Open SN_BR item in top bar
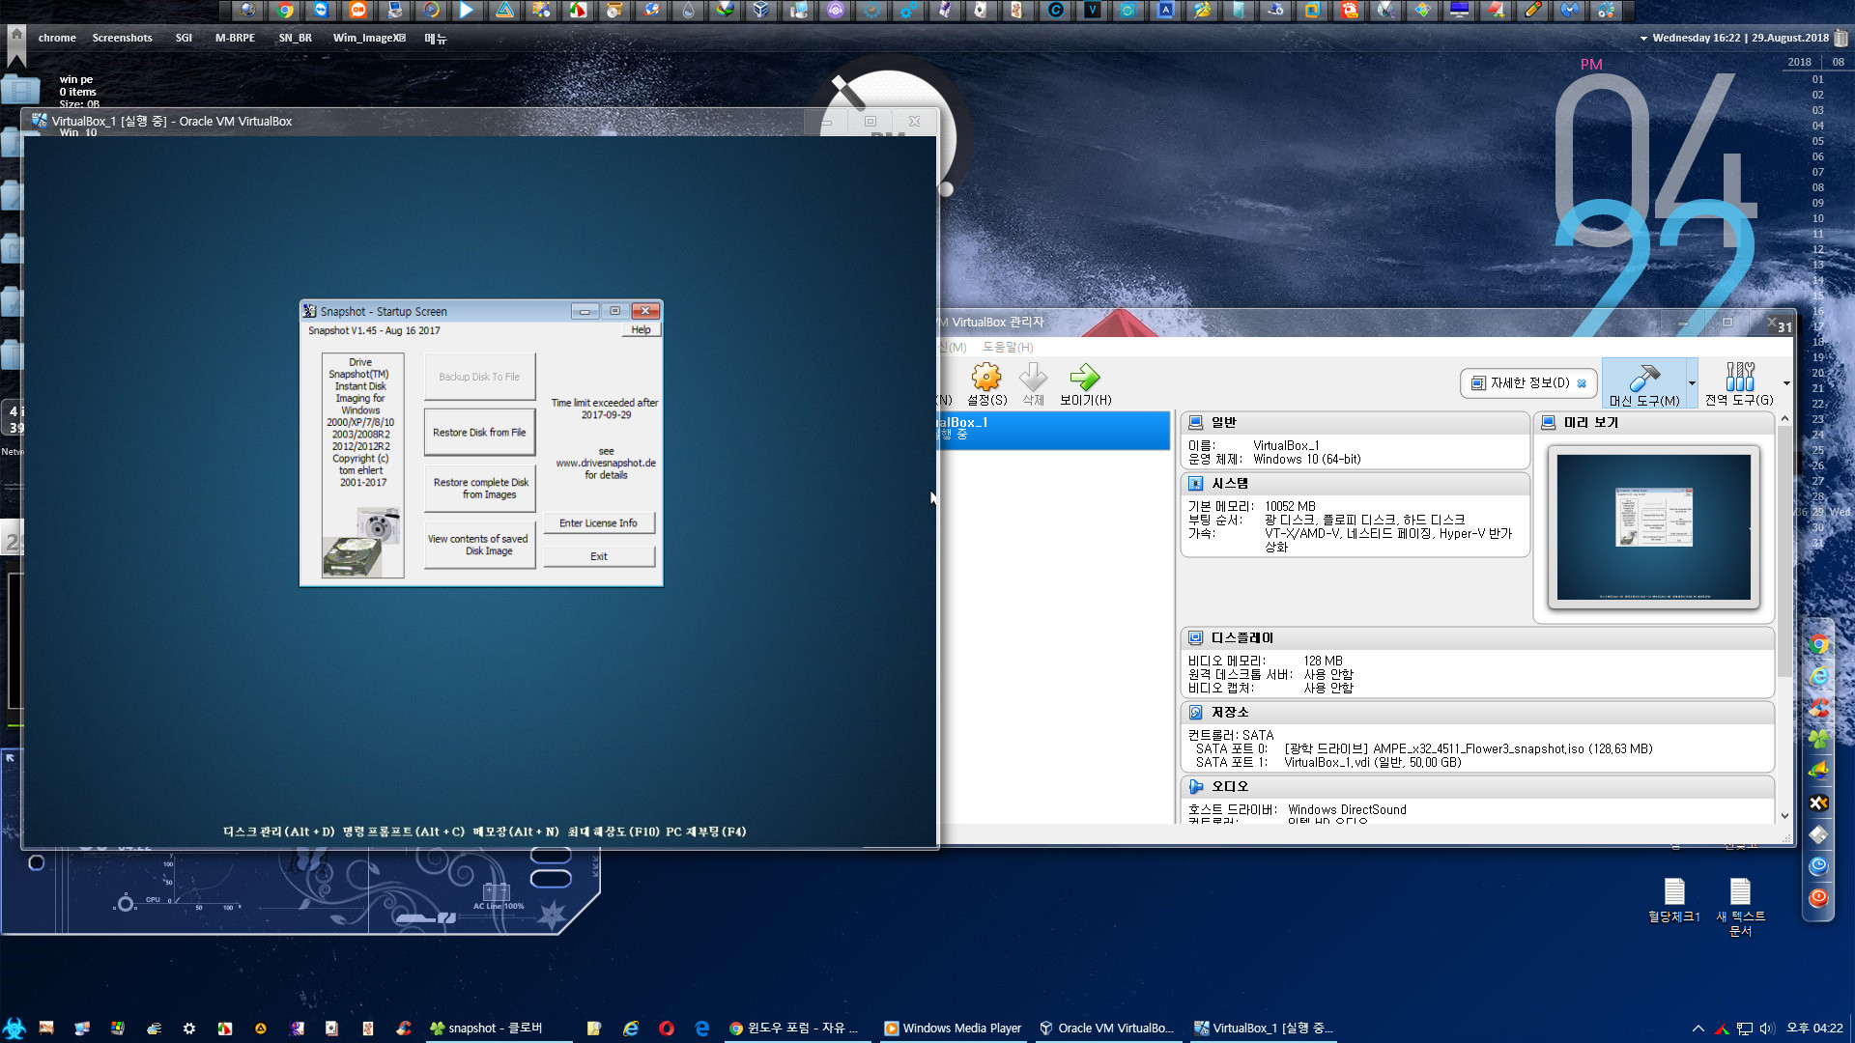1855x1043 pixels. click(295, 38)
